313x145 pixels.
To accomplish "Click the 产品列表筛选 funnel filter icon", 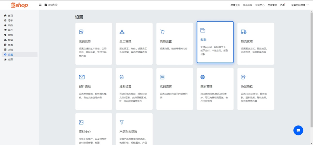I will (122, 122).
